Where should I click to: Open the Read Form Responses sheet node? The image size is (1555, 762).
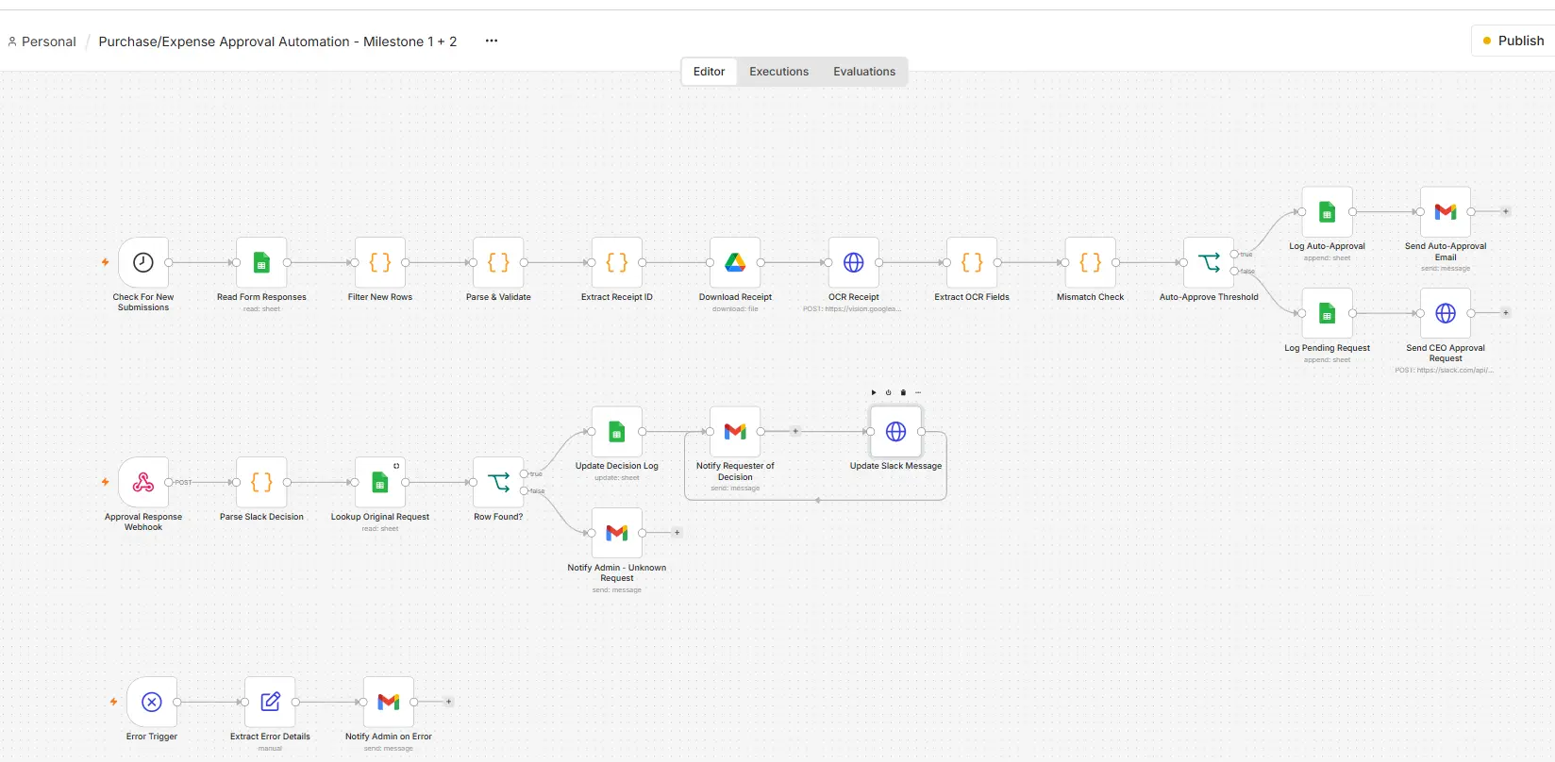pyautogui.click(x=261, y=262)
